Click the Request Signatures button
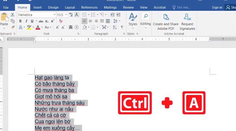Viewport: 236px width, 131px height. (x=187, y=22)
